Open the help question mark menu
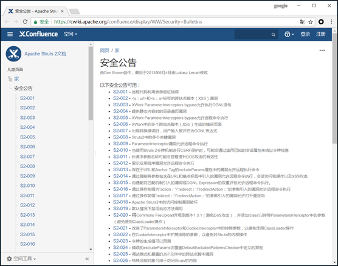338x266 pixels. click(289, 34)
